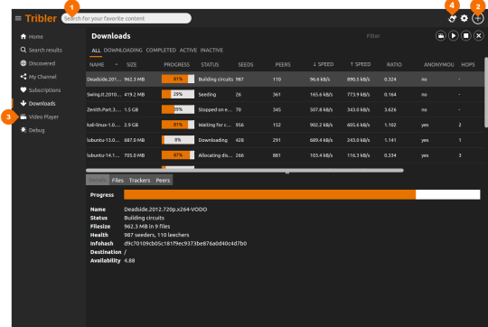Stop the selected download
This screenshot has width=488, height=327.
click(466, 36)
